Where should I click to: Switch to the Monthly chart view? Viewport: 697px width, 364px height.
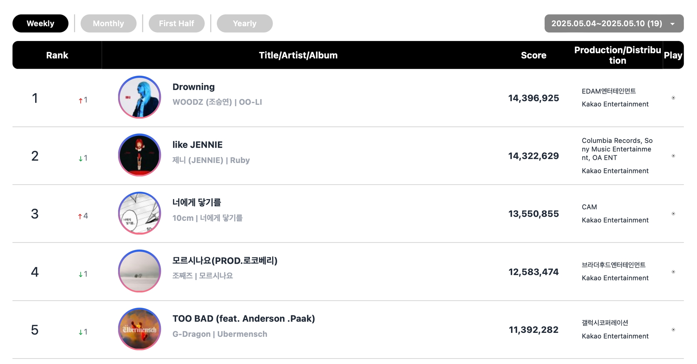pyautogui.click(x=108, y=23)
